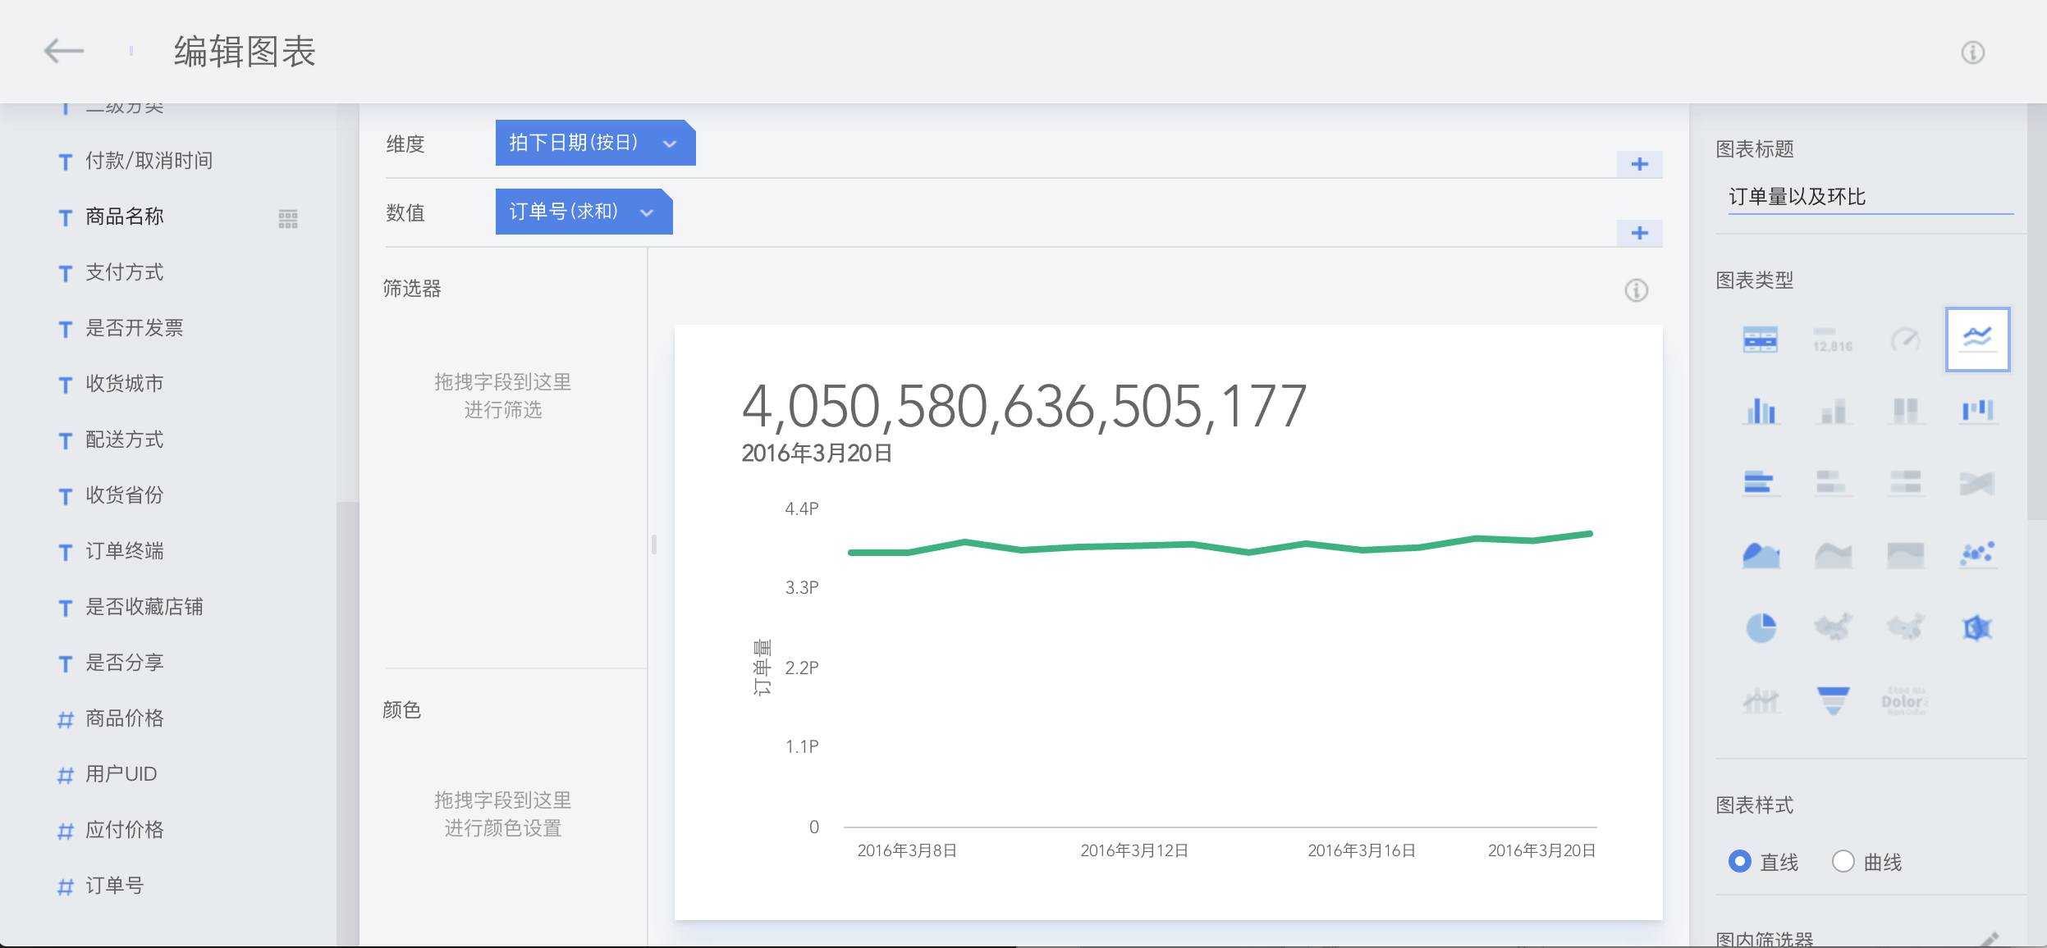The image size is (2047, 948).
Task: Select the clustered column chart type
Action: pyautogui.click(x=1761, y=411)
